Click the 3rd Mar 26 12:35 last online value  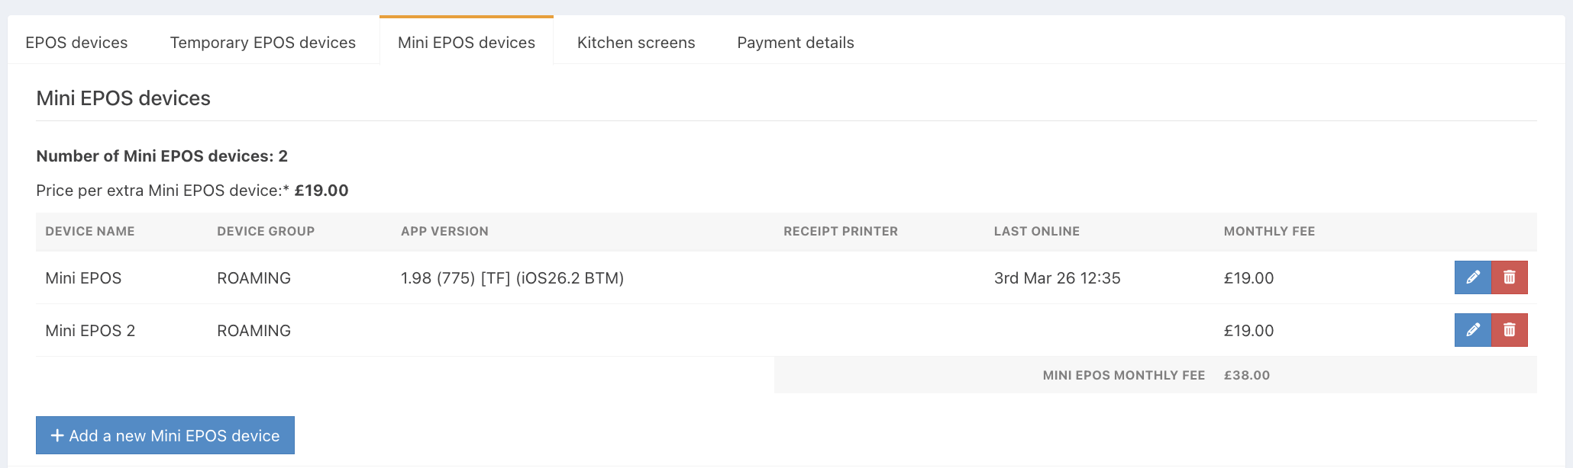(1057, 278)
